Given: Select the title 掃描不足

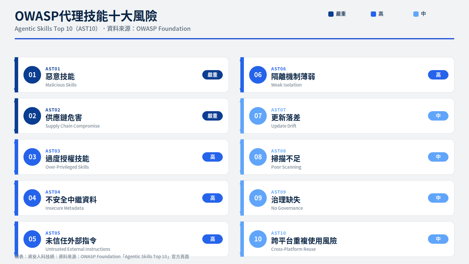Looking at the screenshot, I should pos(286,159).
